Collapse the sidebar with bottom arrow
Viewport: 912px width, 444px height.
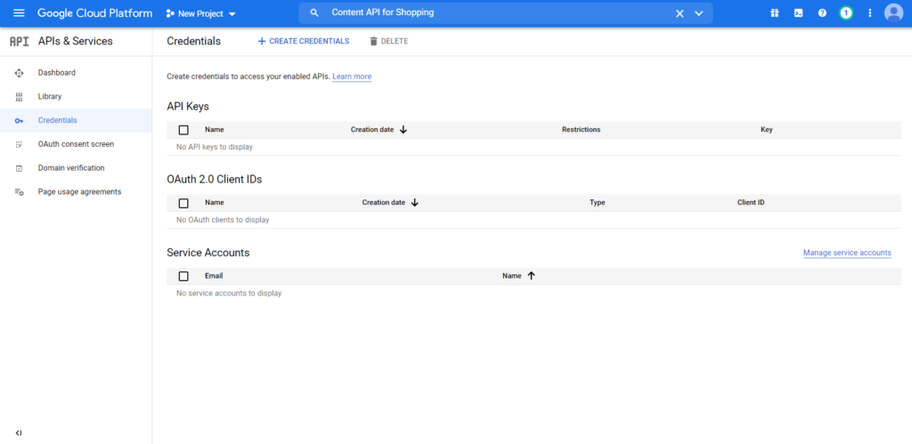[19, 433]
